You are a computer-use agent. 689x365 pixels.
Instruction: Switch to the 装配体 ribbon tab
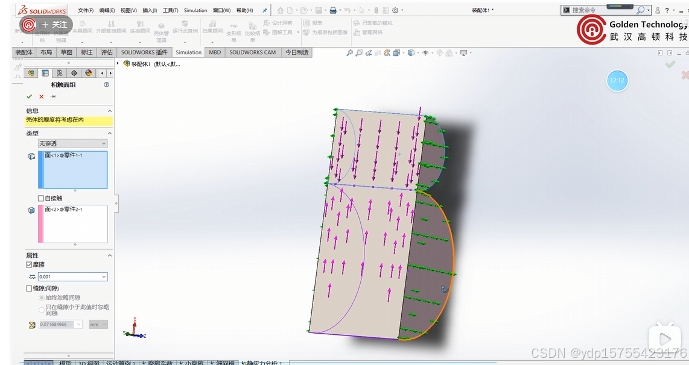point(24,52)
